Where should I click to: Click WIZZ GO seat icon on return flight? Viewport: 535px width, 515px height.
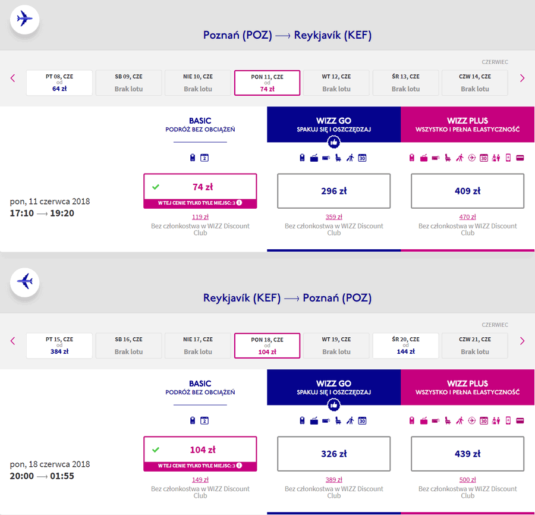(338, 421)
